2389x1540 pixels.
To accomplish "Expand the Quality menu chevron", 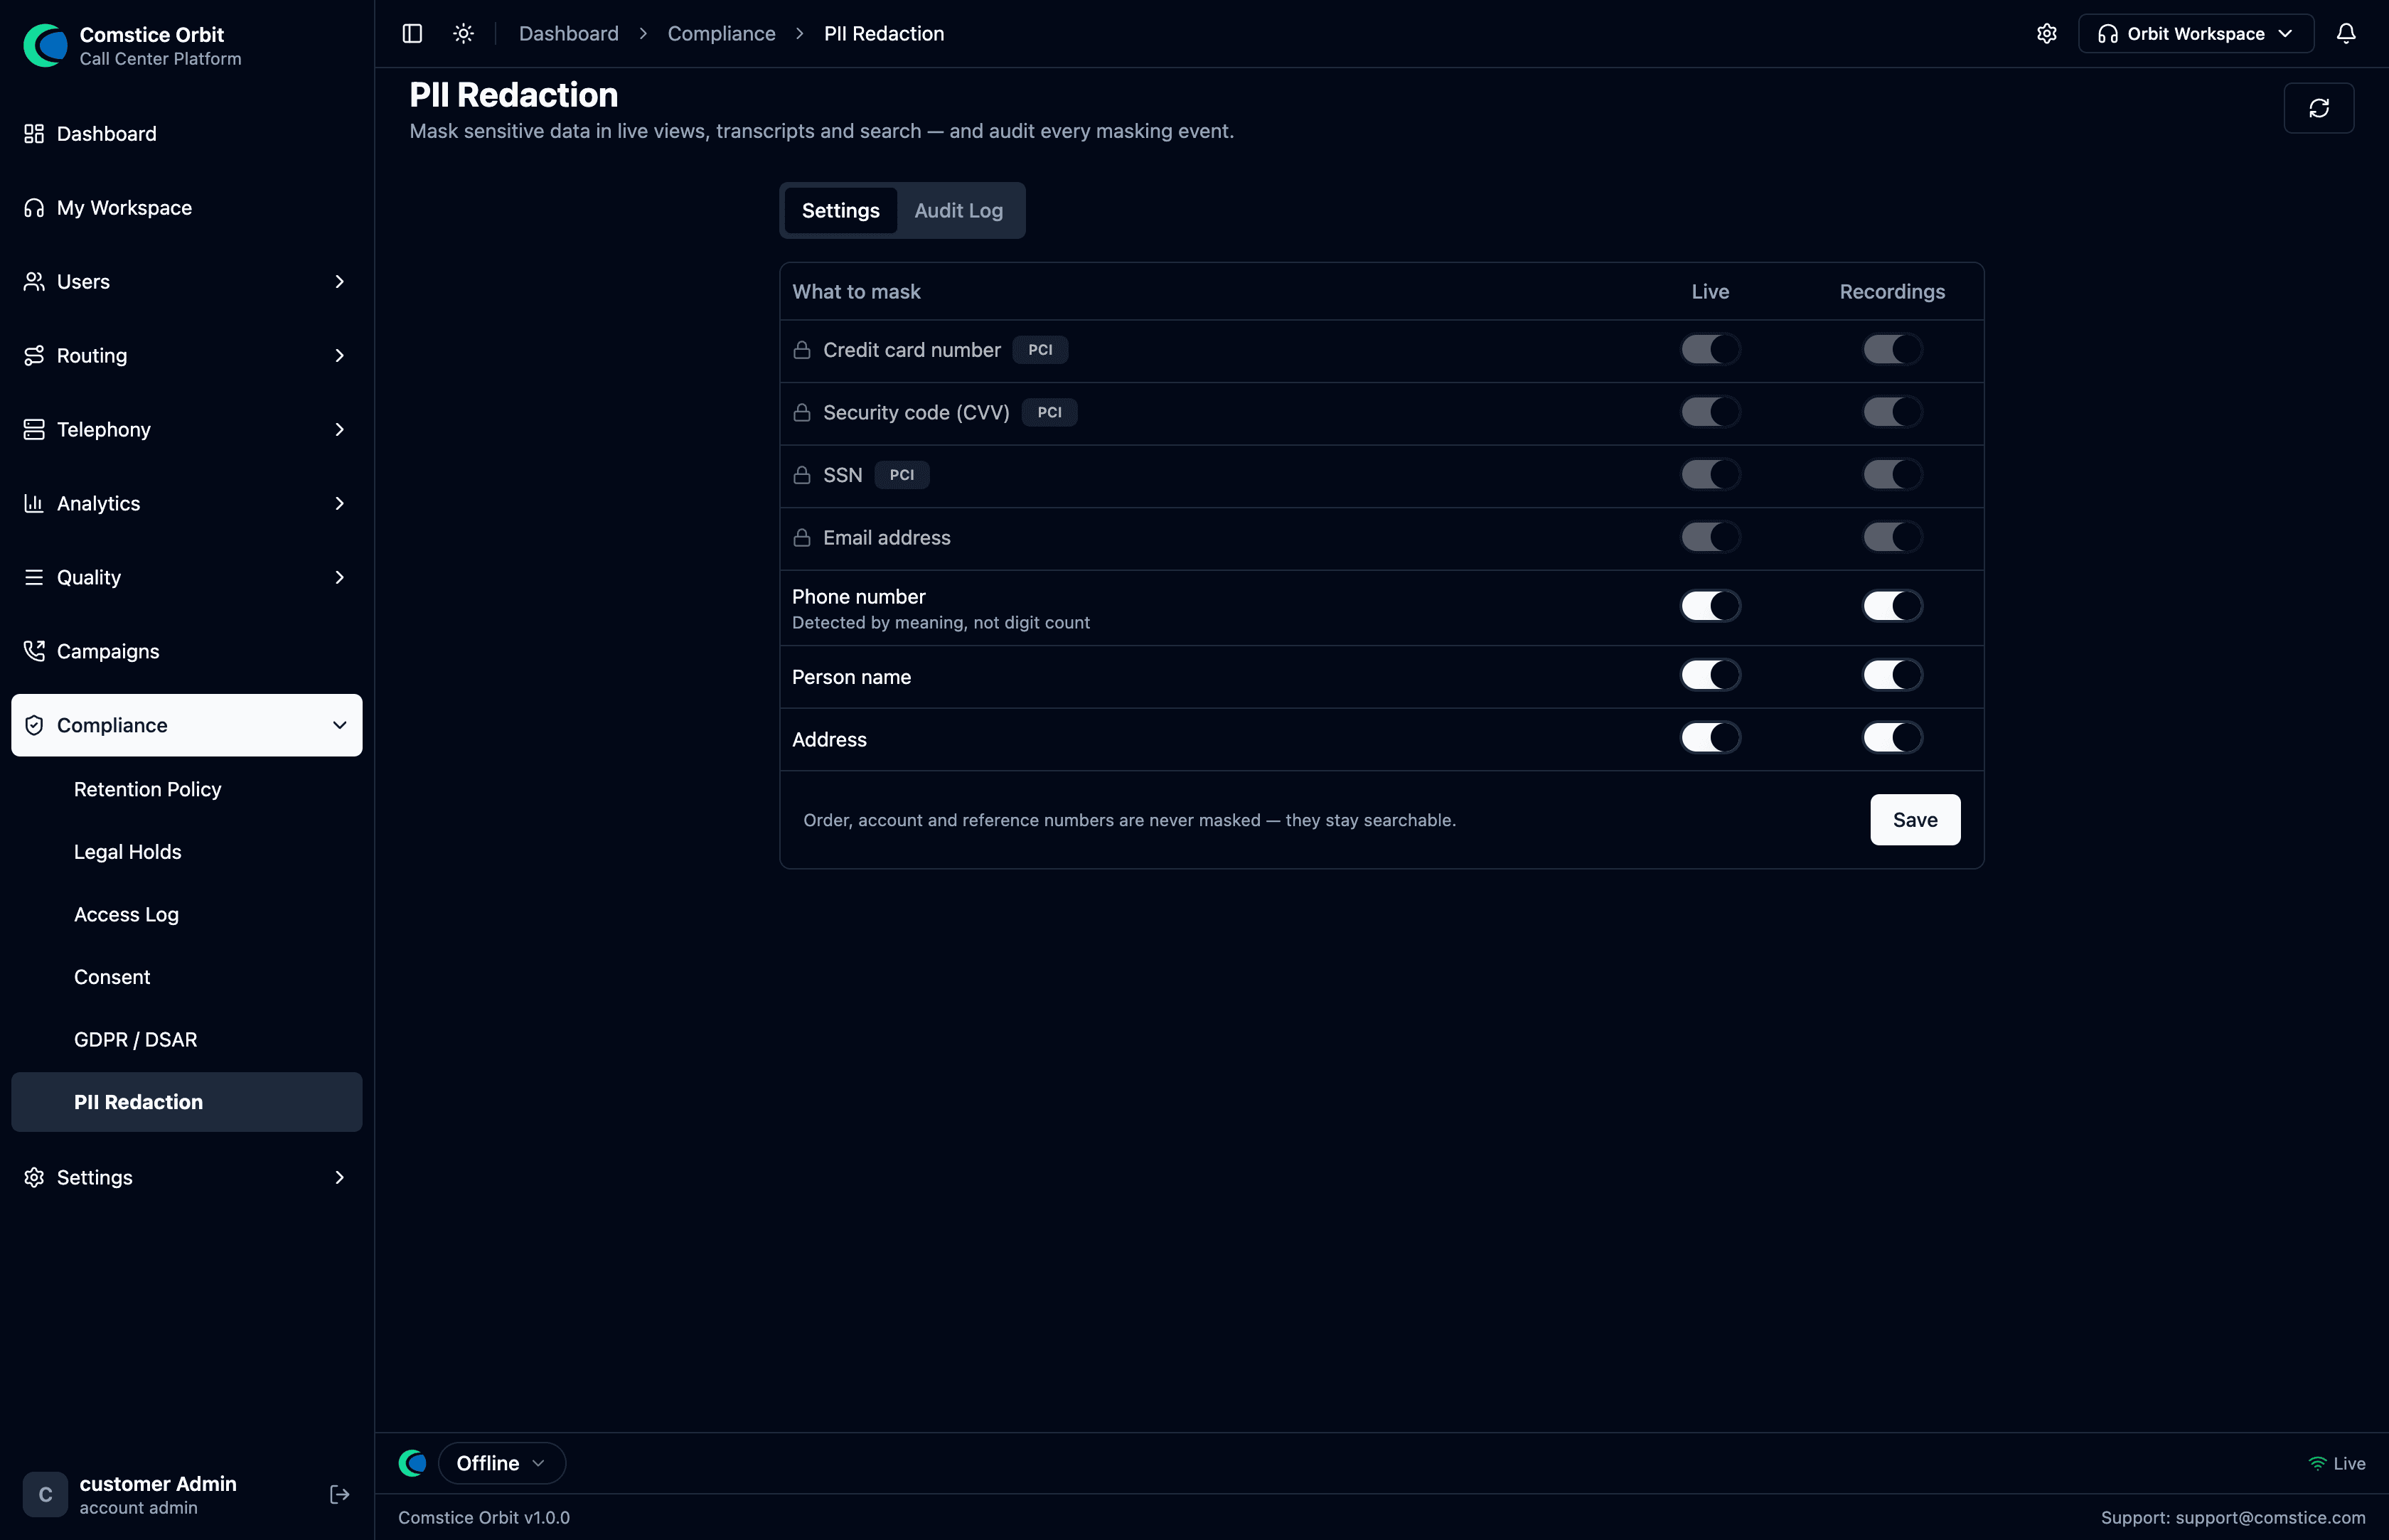I will (x=339, y=578).
